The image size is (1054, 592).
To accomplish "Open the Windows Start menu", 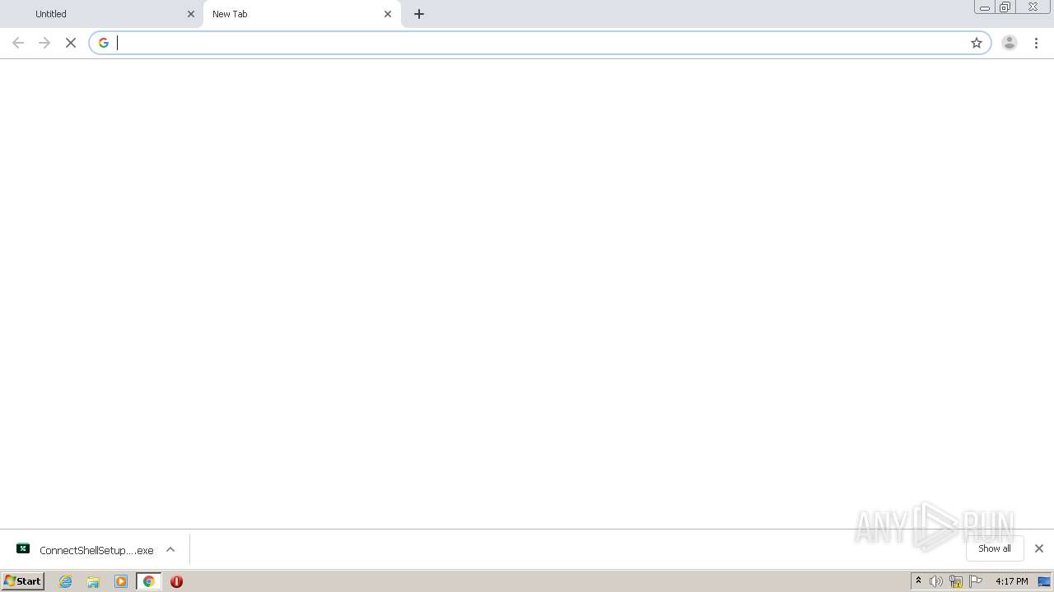I will click(23, 581).
